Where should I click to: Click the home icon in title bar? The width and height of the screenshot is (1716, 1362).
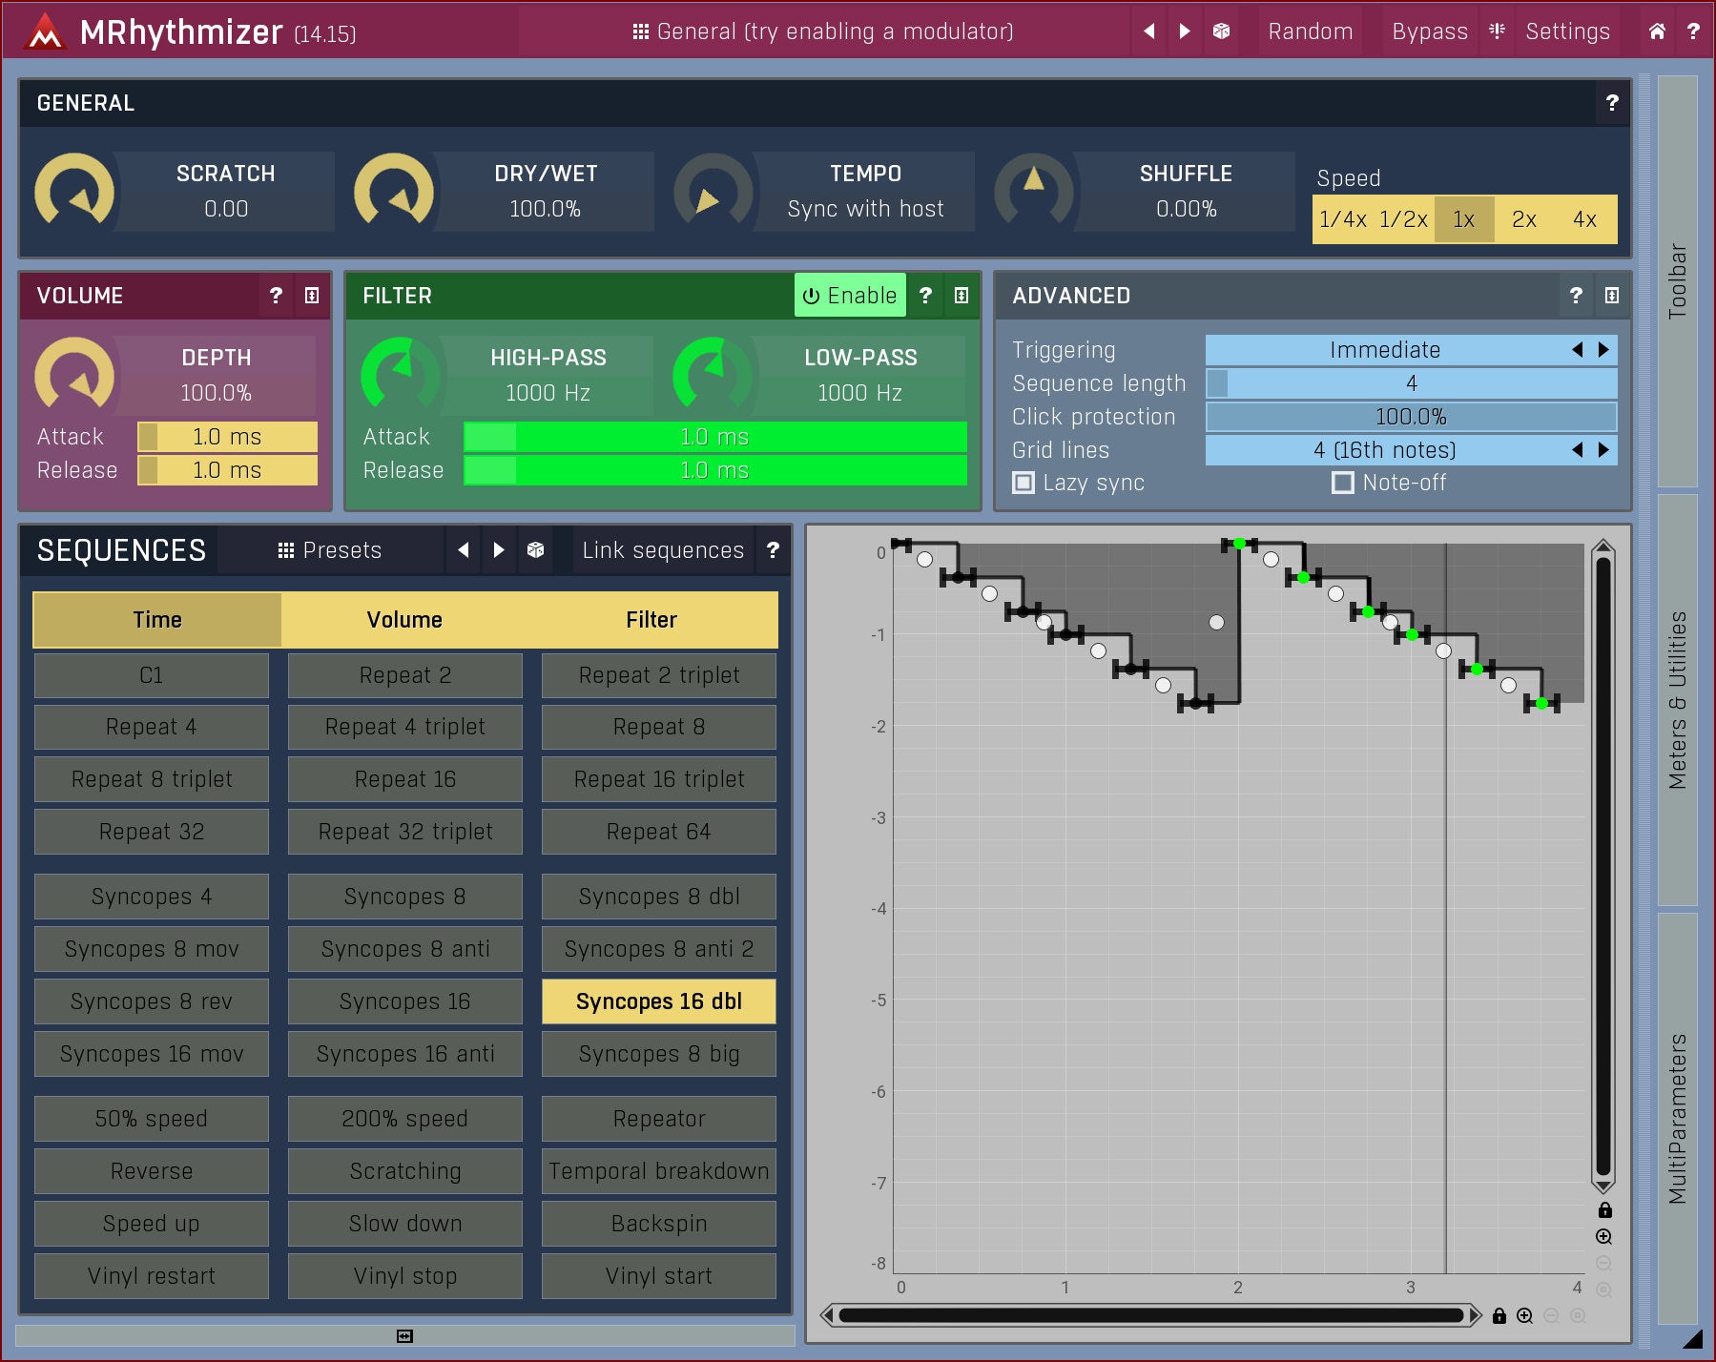tap(1657, 31)
